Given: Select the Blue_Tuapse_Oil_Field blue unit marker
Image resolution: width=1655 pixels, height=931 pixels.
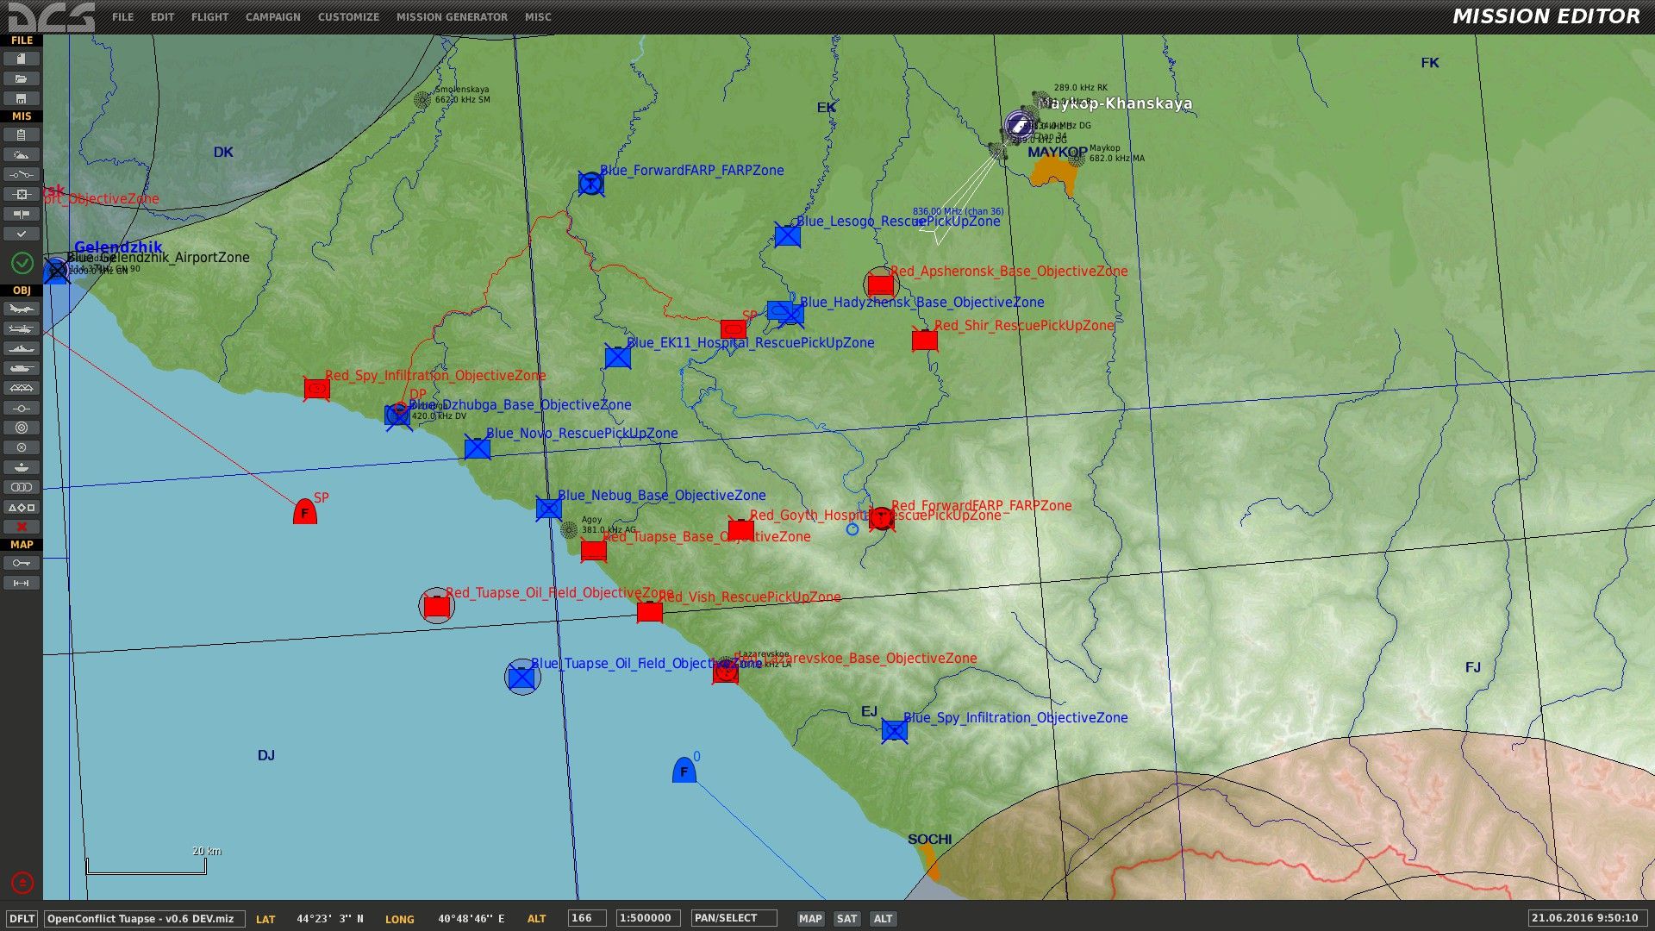Looking at the screenshot, I should (522, 678).
